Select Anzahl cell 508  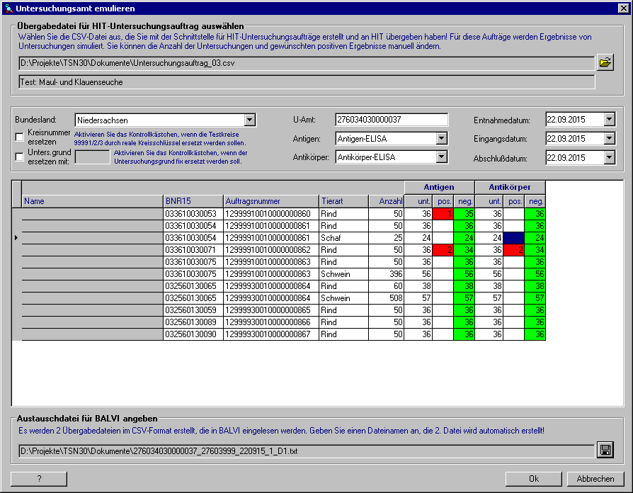pos(387,298)
